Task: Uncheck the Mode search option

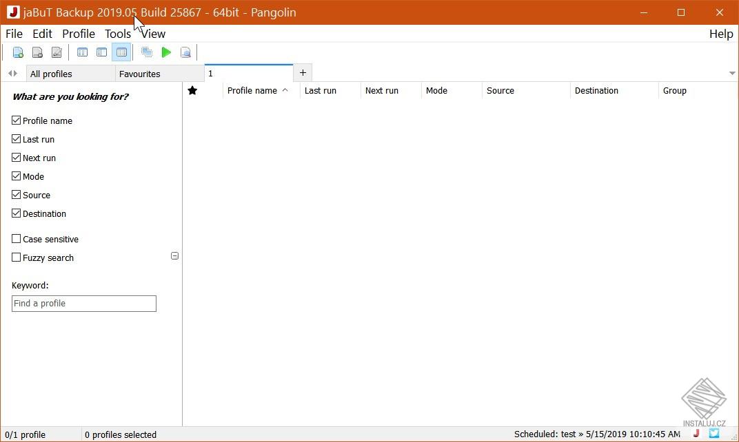Action: (16, 176)
